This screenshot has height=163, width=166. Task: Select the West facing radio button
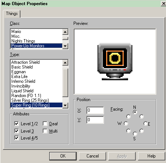click(x=126, y=123)
